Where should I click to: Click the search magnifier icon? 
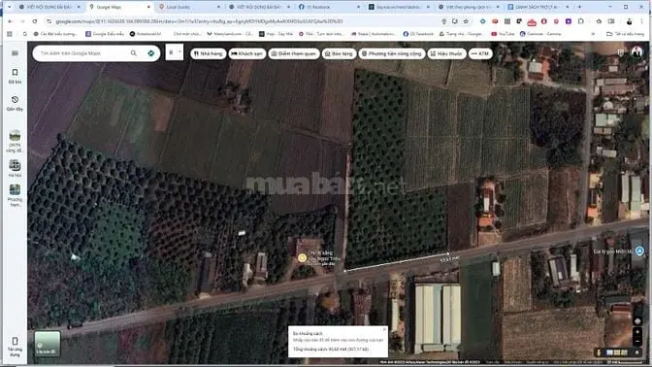coord(134,53)
